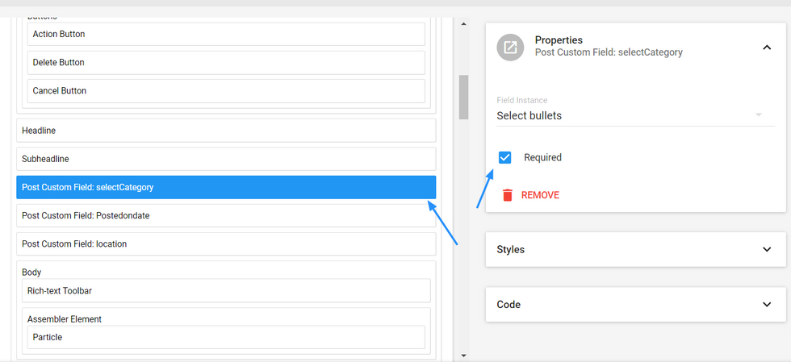
Task: Select Post Custom Field: selectCategory item
Action: click(226, 187)
